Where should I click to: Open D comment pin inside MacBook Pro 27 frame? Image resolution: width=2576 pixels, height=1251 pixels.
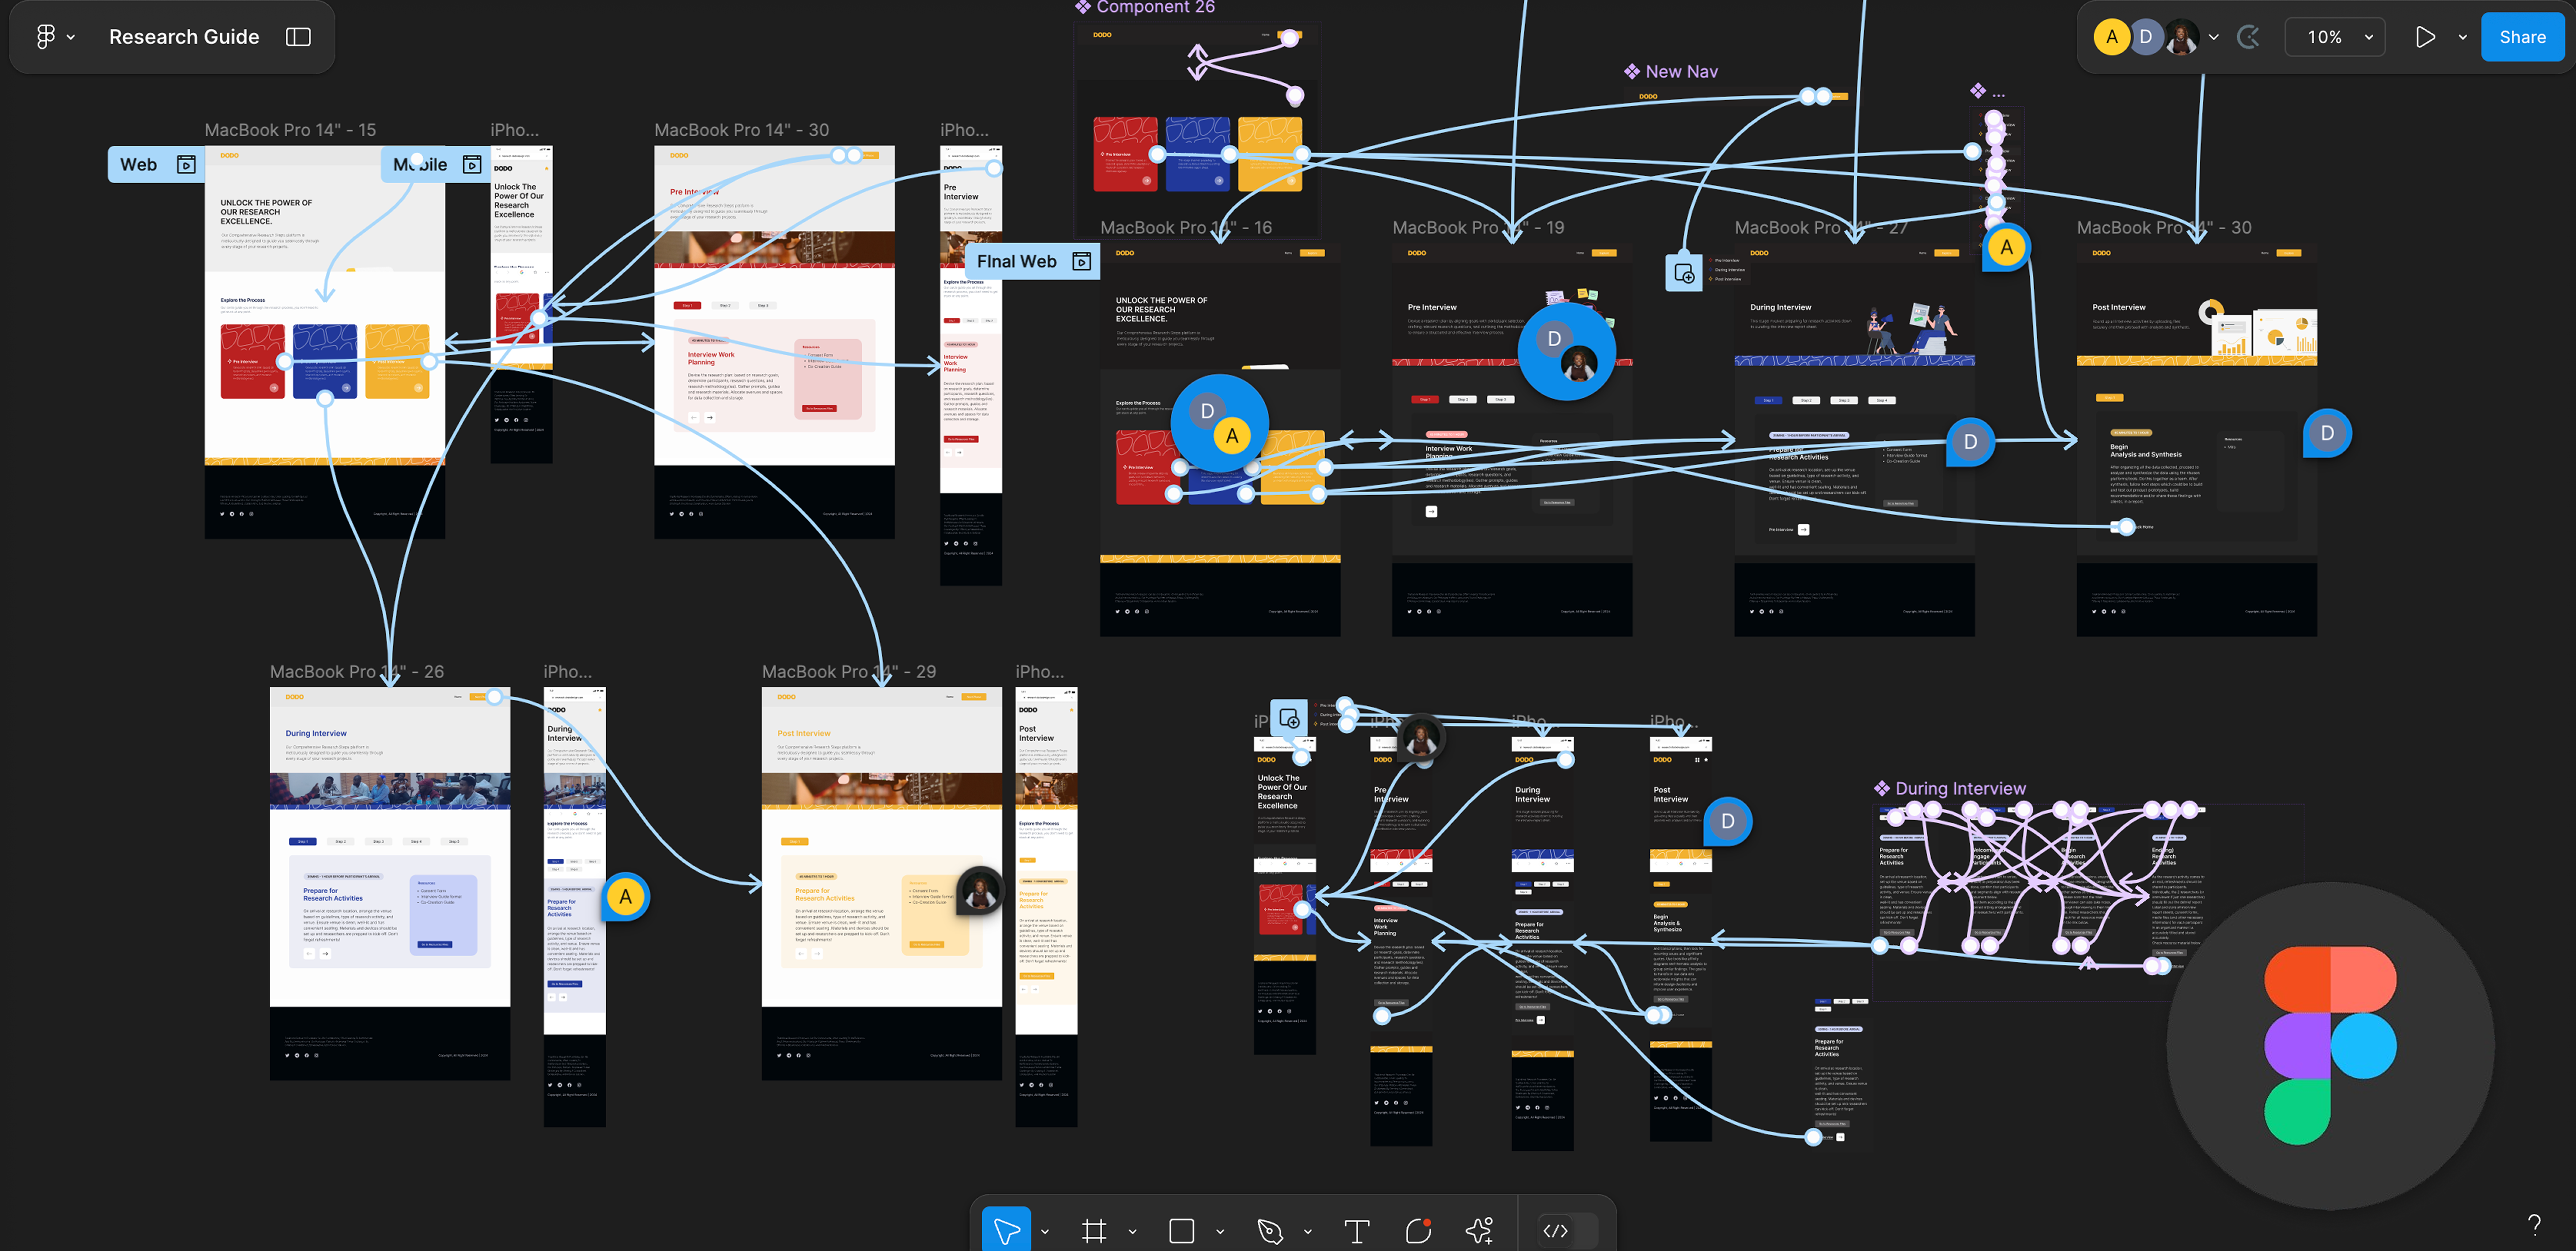click(1970, 441)
